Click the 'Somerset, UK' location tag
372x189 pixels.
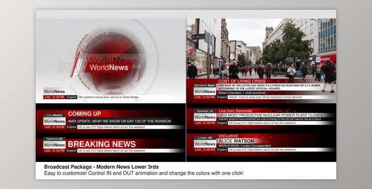coord(205,111)
